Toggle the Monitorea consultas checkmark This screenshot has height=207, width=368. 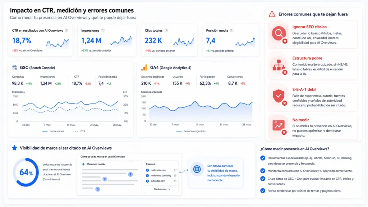[263, 171]
